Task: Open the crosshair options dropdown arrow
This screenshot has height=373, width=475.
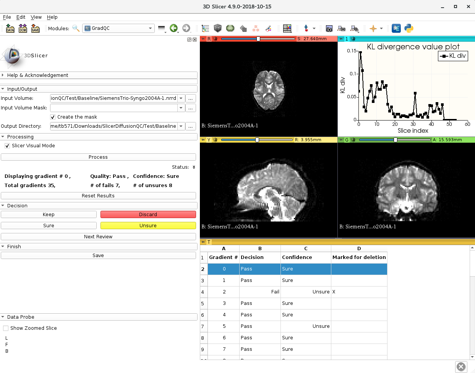Action: [x=381, y=29]
